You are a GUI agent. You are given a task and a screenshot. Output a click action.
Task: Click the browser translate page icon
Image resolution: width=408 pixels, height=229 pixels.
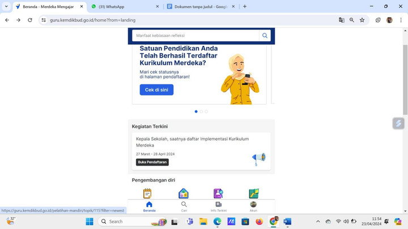pyautogui.click(x=341, y=20)
